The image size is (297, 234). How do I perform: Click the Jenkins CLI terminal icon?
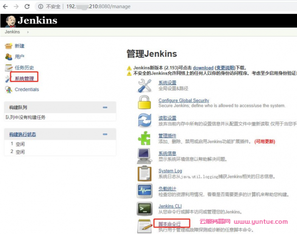tap(144, 209)
